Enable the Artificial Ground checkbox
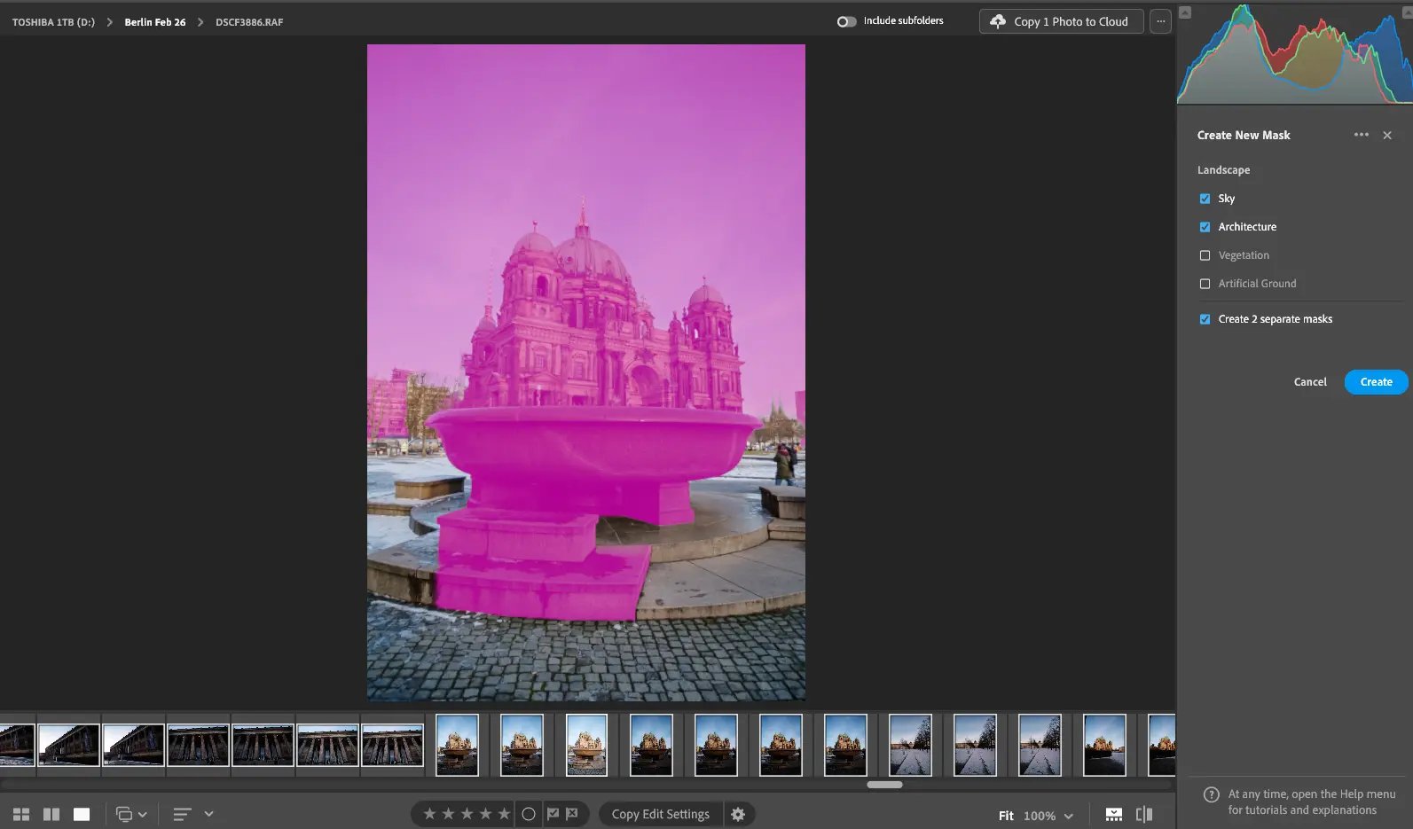The height and width of the screenshot is (829, 1413). click(x=1205, y=284)
